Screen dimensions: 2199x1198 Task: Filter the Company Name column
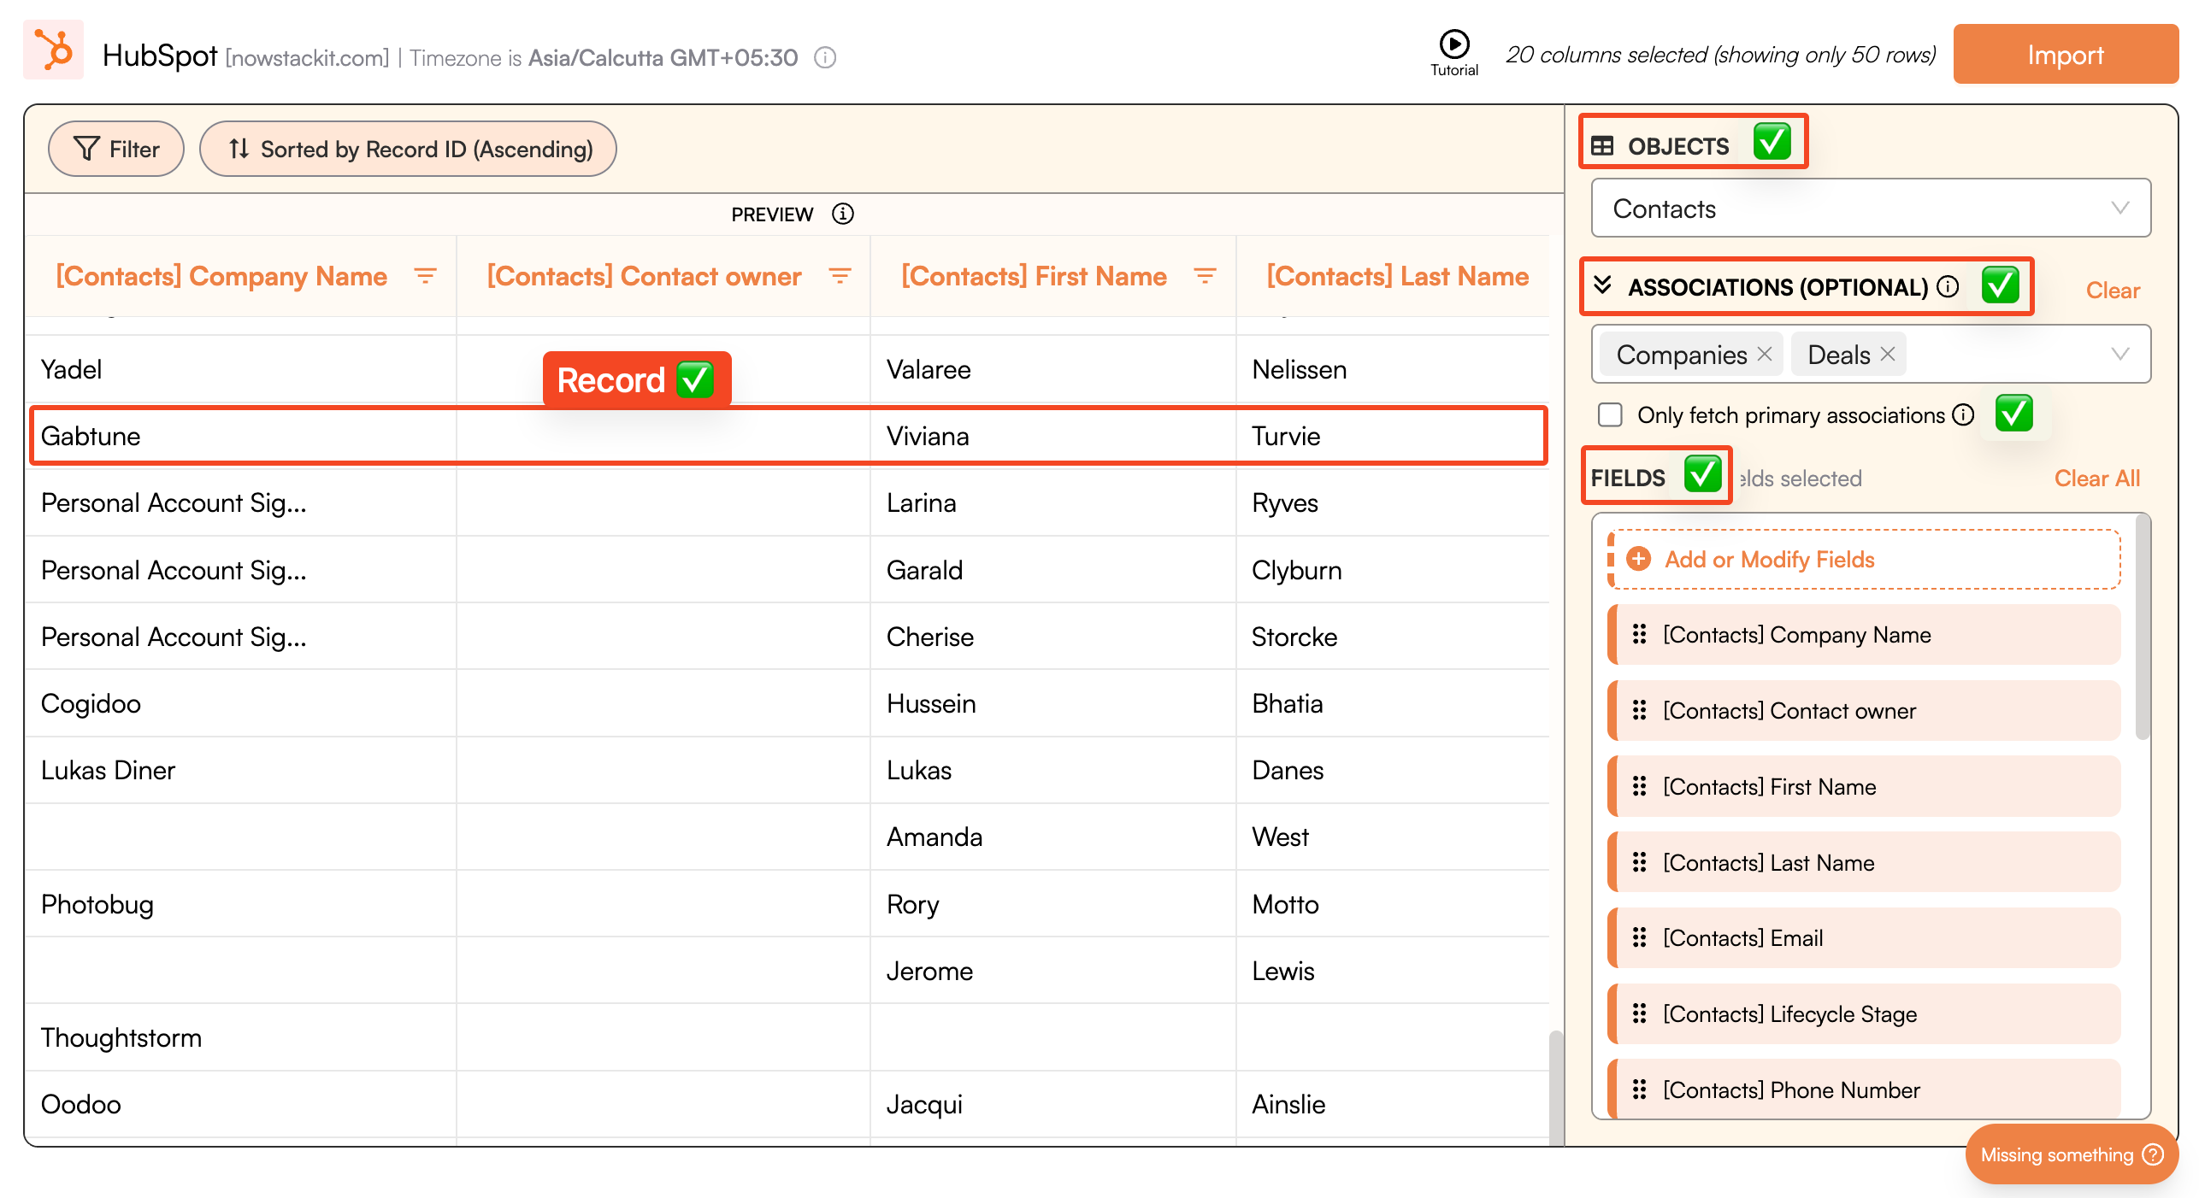pos(425,276)
